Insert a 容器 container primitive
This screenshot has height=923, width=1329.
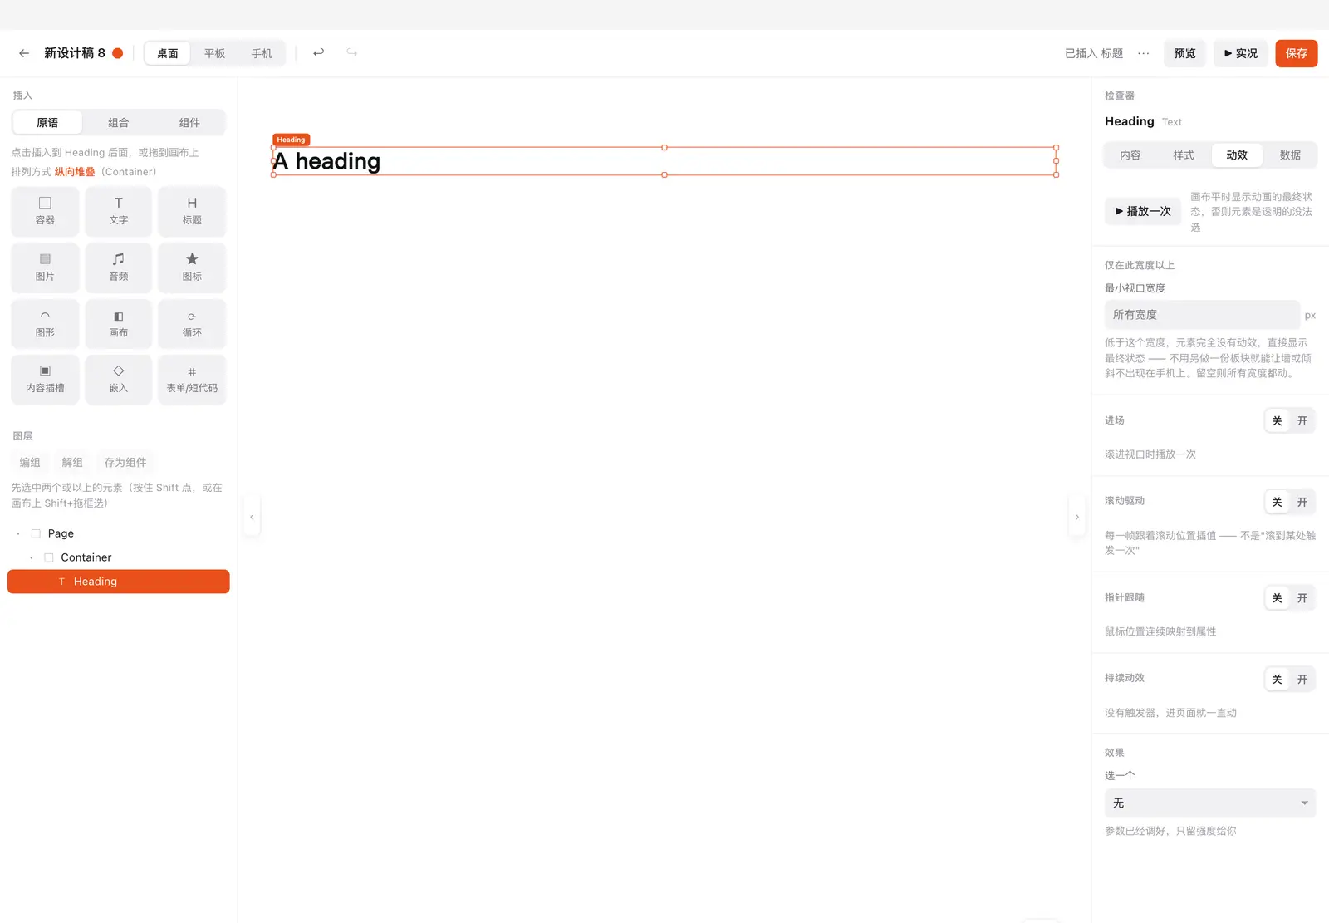(x=45, y=211)
